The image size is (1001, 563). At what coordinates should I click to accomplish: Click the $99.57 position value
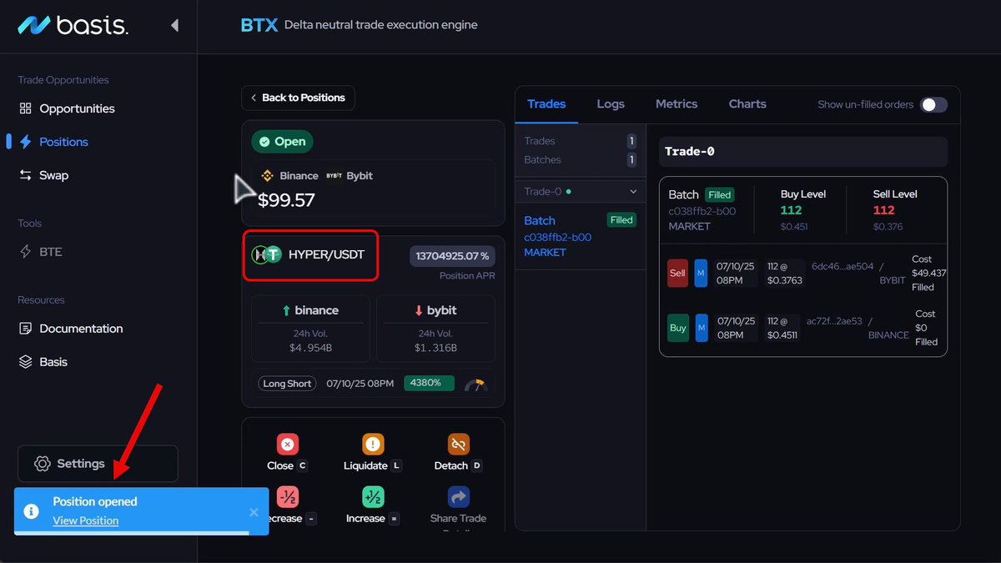(x=286, y=200)
